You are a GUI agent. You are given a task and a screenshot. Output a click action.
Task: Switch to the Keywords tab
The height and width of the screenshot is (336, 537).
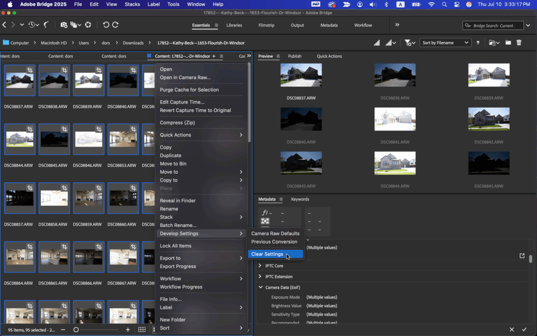[x=300, y=199]
